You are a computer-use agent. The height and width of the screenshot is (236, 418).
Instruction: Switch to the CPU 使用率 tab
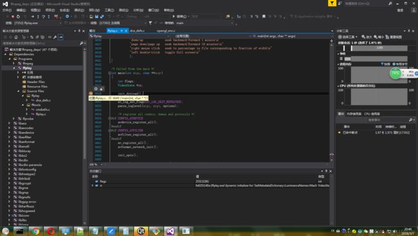[372, 114]
